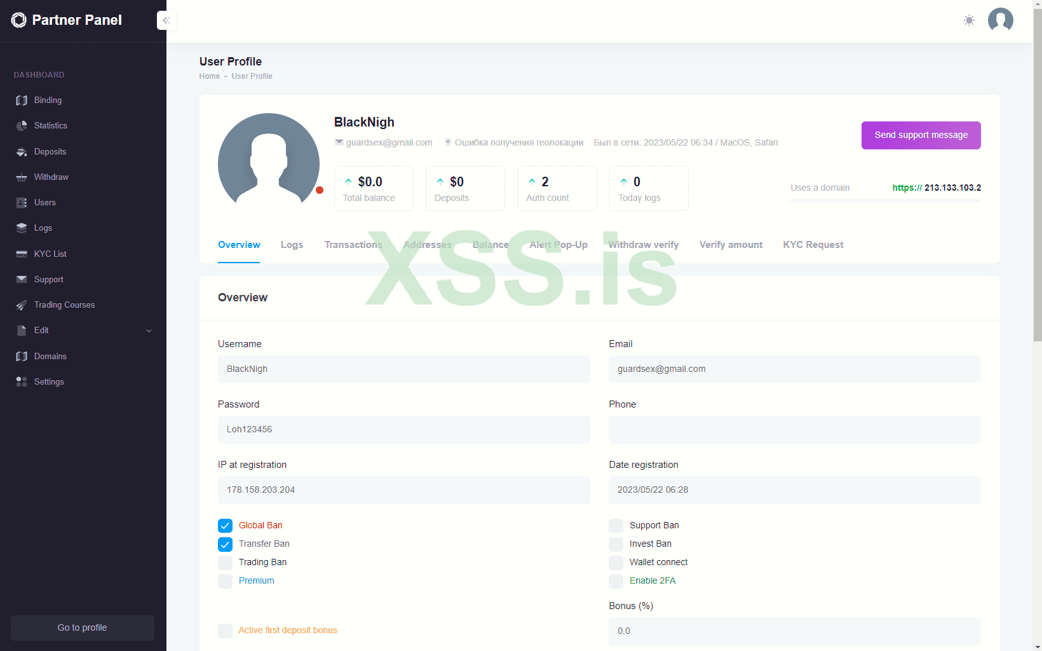Image resolution: width=1042 pixels, height=651 pixels.
Task: Click the Today logs stat card
Action: [x=649, y=189]
